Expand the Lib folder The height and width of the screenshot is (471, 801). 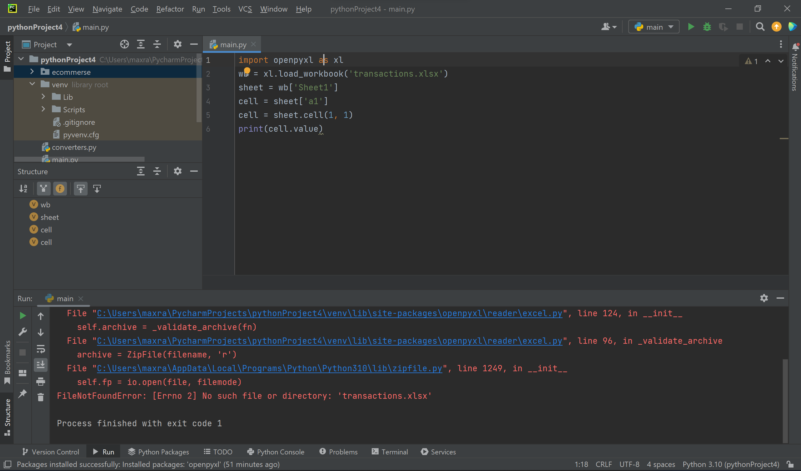point(43,97)
